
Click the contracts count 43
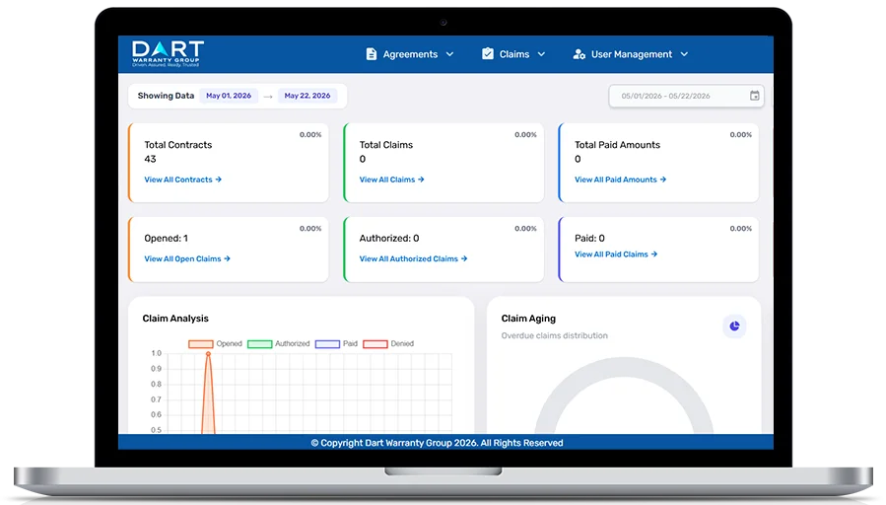coord(150,159)
